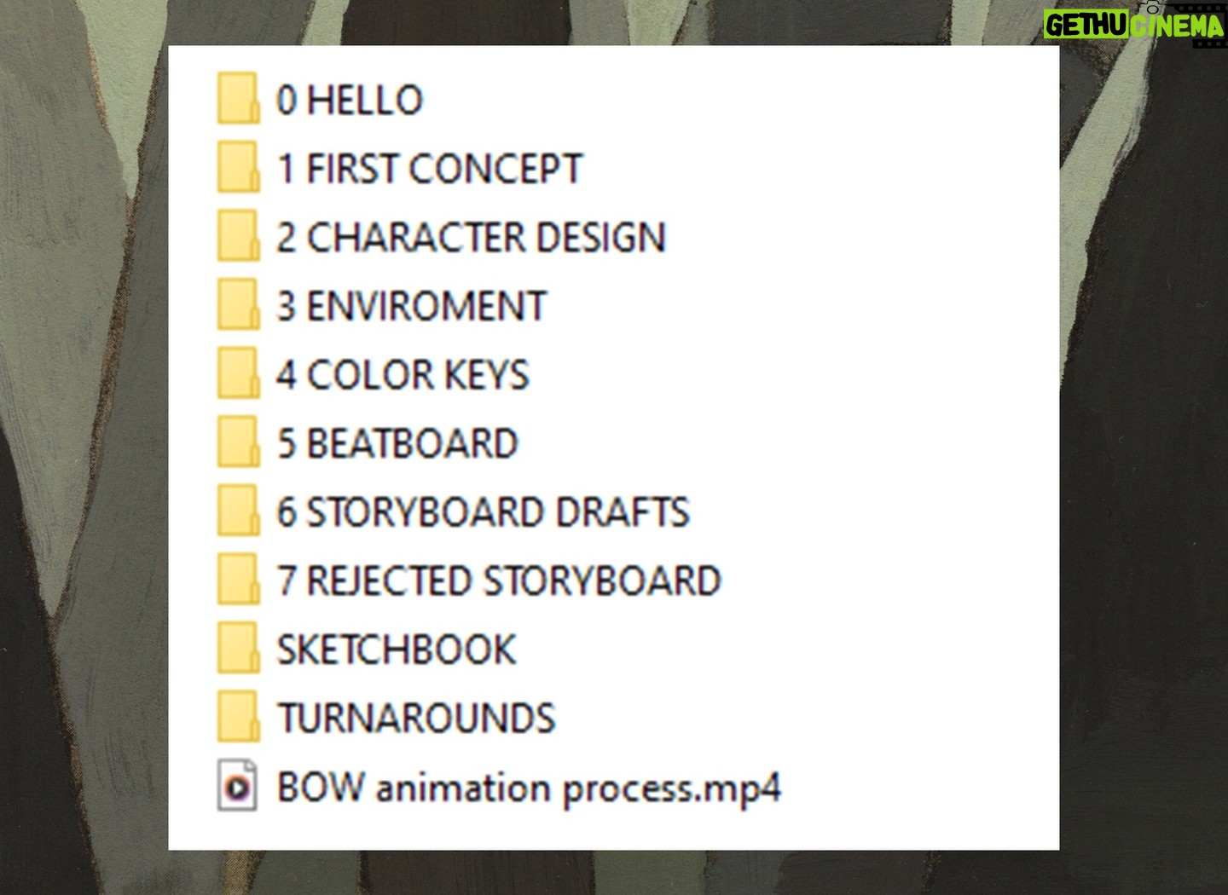Click the 5 BEATBOARD folder icon
The image size is (1228, 895).
[238, 442]
